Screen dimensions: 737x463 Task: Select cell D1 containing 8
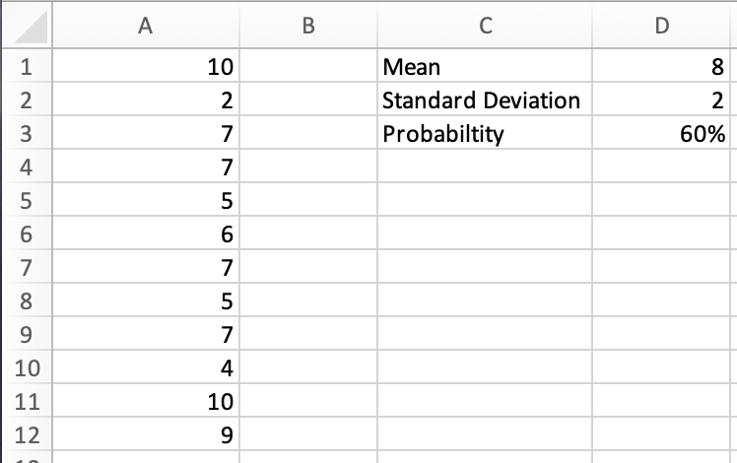(x=662, y=68)
